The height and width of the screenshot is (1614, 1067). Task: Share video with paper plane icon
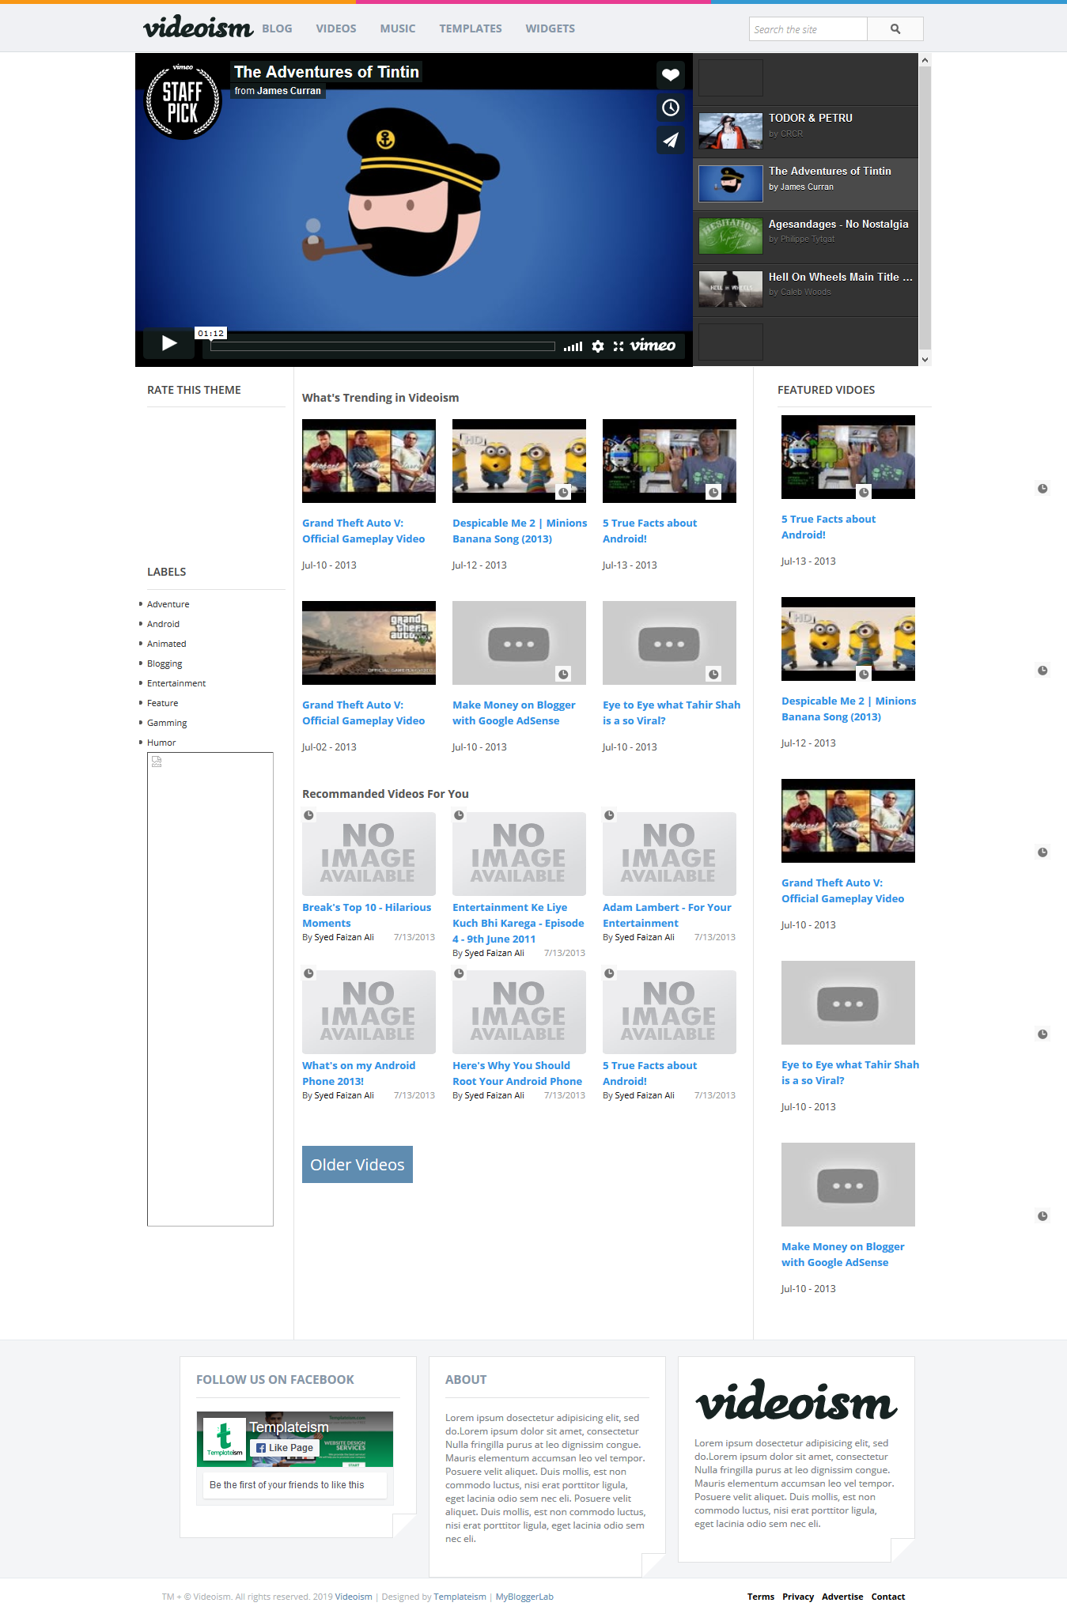[671, 140]
